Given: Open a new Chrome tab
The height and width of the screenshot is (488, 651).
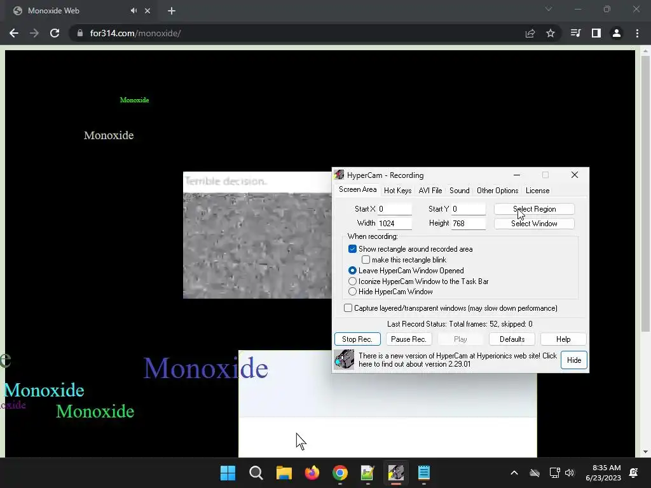Looking at the screenshot, I should [x=172, y=11].
